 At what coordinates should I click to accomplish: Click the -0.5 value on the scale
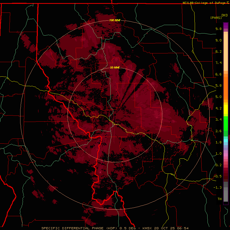pyautogui.click(x=217, y=176)
